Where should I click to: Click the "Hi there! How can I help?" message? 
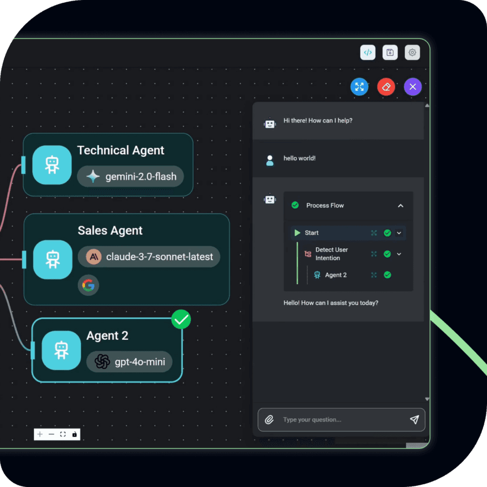(318, 121)
